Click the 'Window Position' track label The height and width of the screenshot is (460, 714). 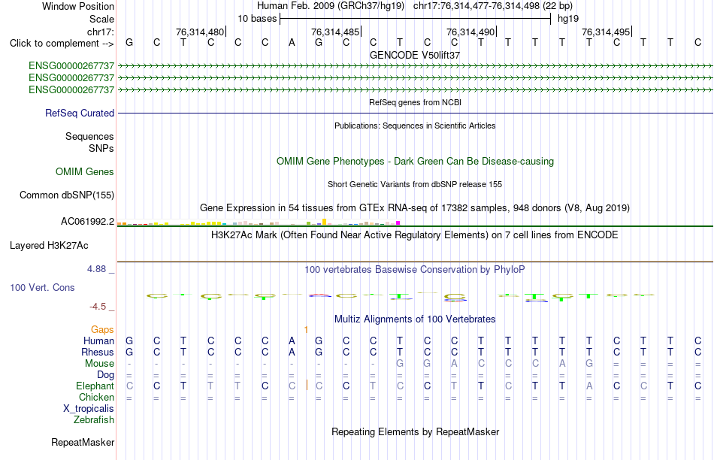[78, 6]
